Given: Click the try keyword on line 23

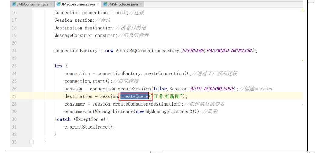Looking at the screenshot, I should click(58, 66).
